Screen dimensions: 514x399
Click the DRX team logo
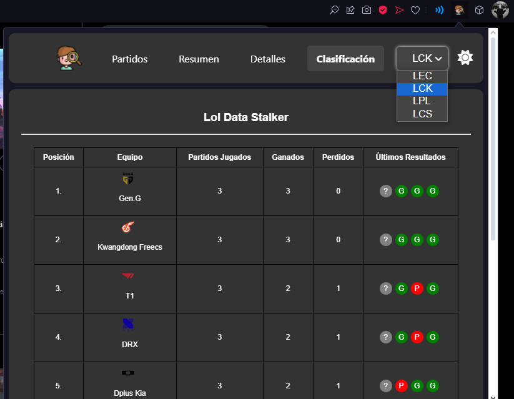[128, 324]
